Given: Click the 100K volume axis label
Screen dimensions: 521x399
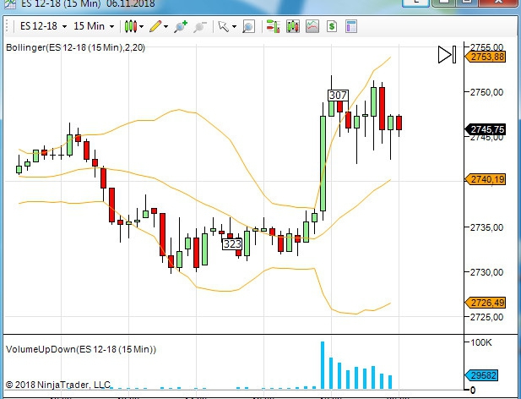Looking at the screenshot, I should click(480, 342).
